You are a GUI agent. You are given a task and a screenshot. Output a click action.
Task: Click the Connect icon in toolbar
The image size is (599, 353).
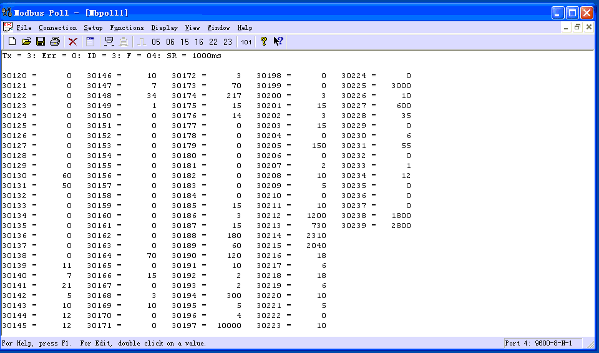coord(109,42)
